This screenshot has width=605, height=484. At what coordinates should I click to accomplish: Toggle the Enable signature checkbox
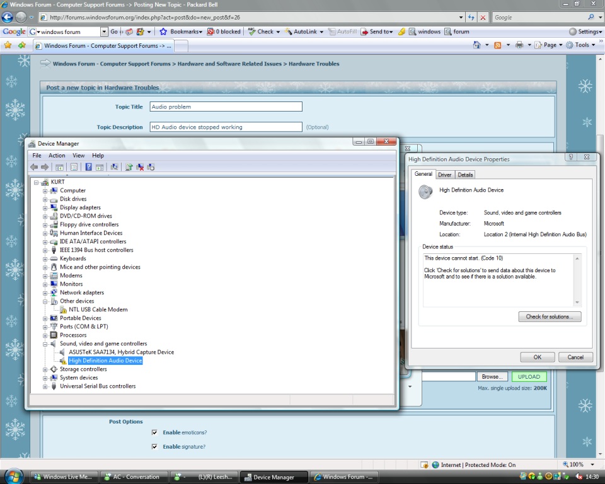[x=154, y=447]
